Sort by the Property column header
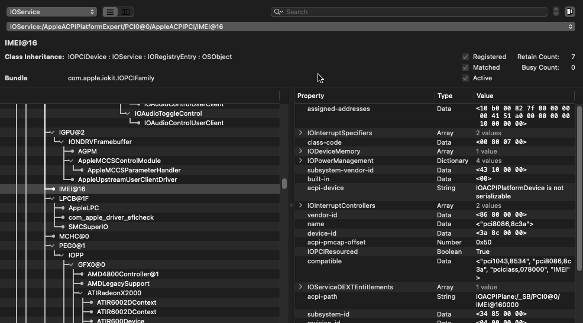Image resolution: width=583 pixels, height=323 pixels. coord(365,96)
